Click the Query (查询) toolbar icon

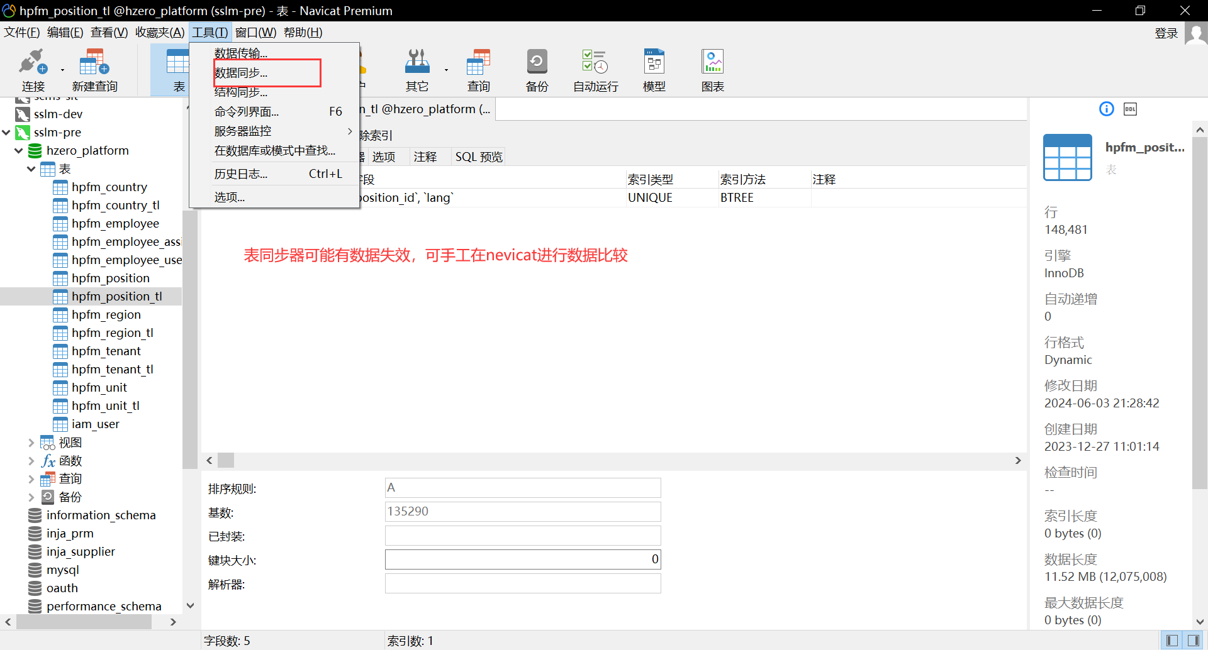tap(478, 70)
